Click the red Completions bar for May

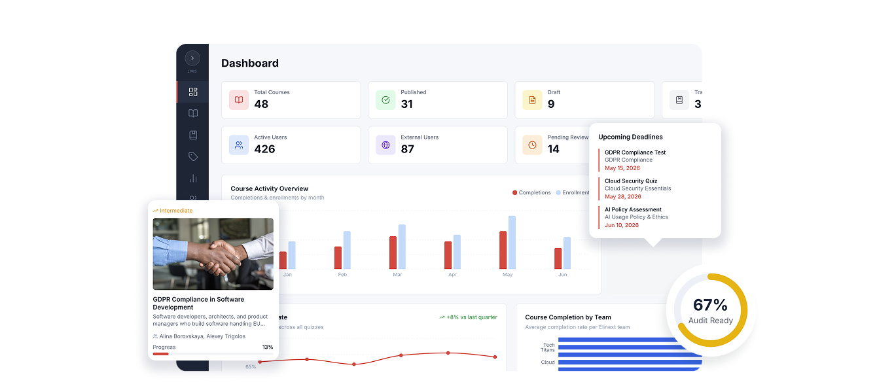(503, 250)
